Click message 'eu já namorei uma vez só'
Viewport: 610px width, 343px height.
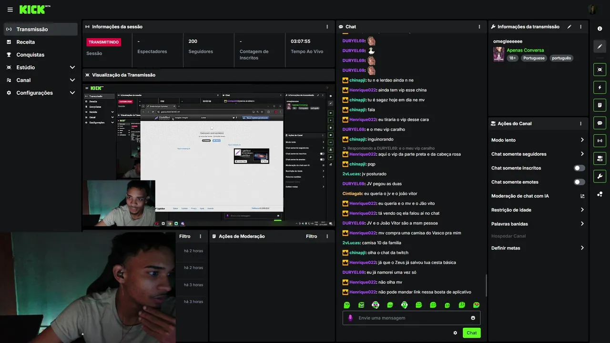click(391, 272)
